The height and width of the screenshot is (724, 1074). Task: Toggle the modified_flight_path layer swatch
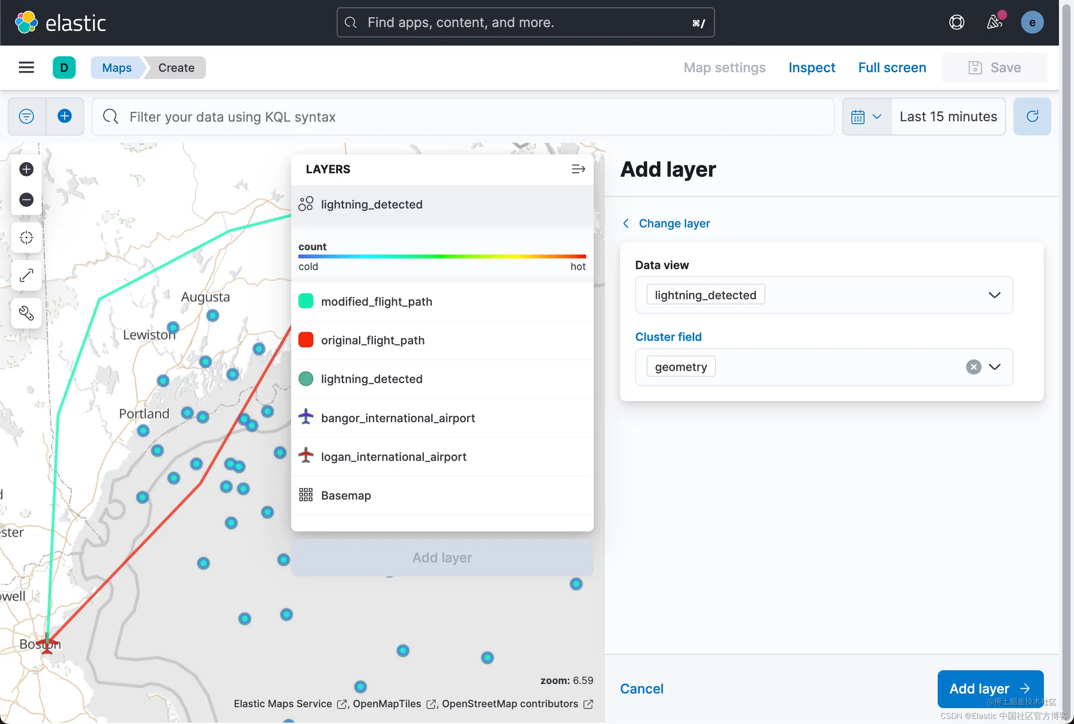306,301
